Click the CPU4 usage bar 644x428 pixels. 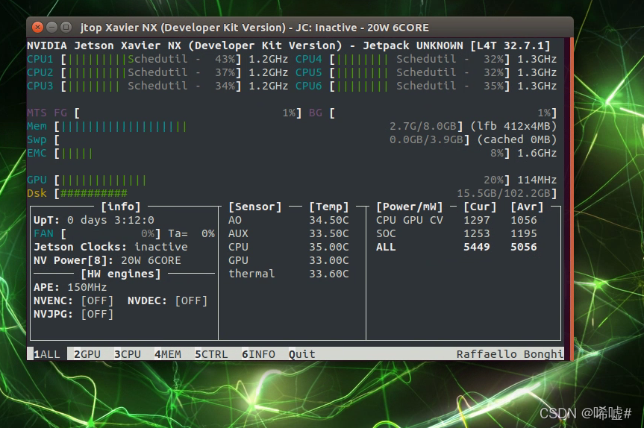[x=419, y=59]
